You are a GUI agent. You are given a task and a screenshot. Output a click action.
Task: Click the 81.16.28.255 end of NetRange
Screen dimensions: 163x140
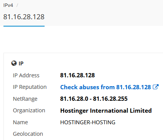pos(110,99)
